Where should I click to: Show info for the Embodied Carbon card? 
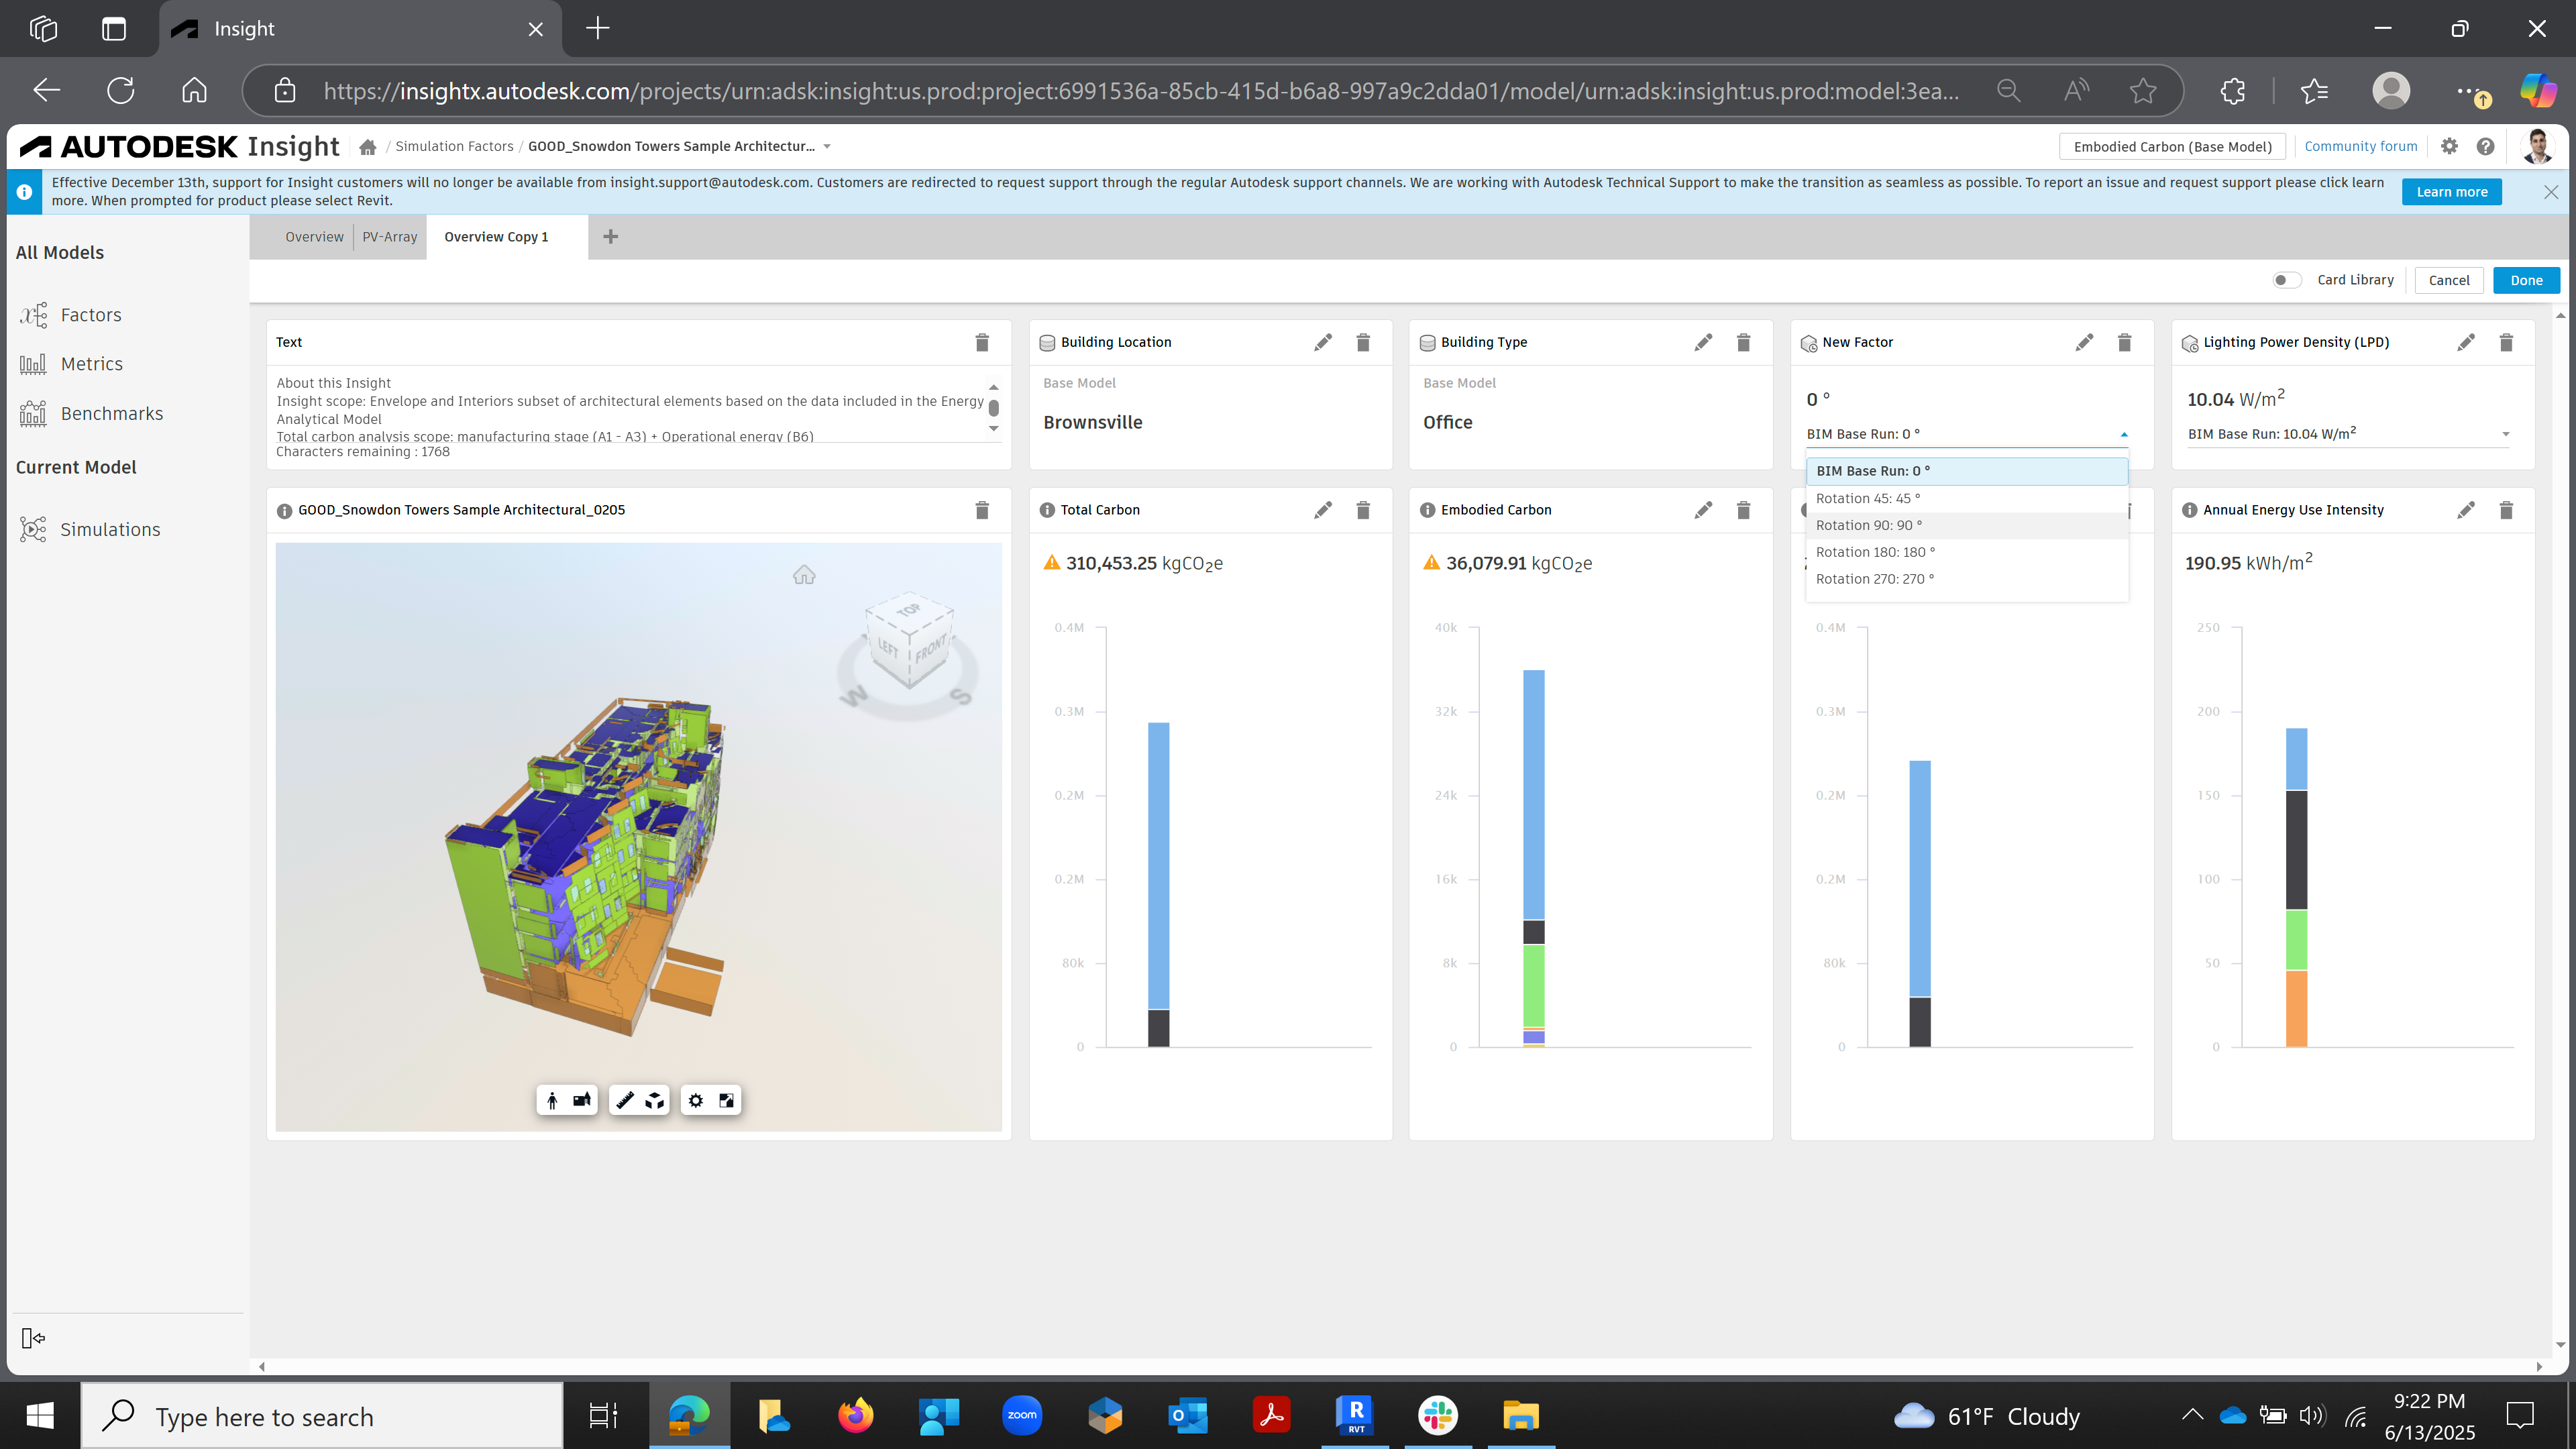tap(1428, 510)
